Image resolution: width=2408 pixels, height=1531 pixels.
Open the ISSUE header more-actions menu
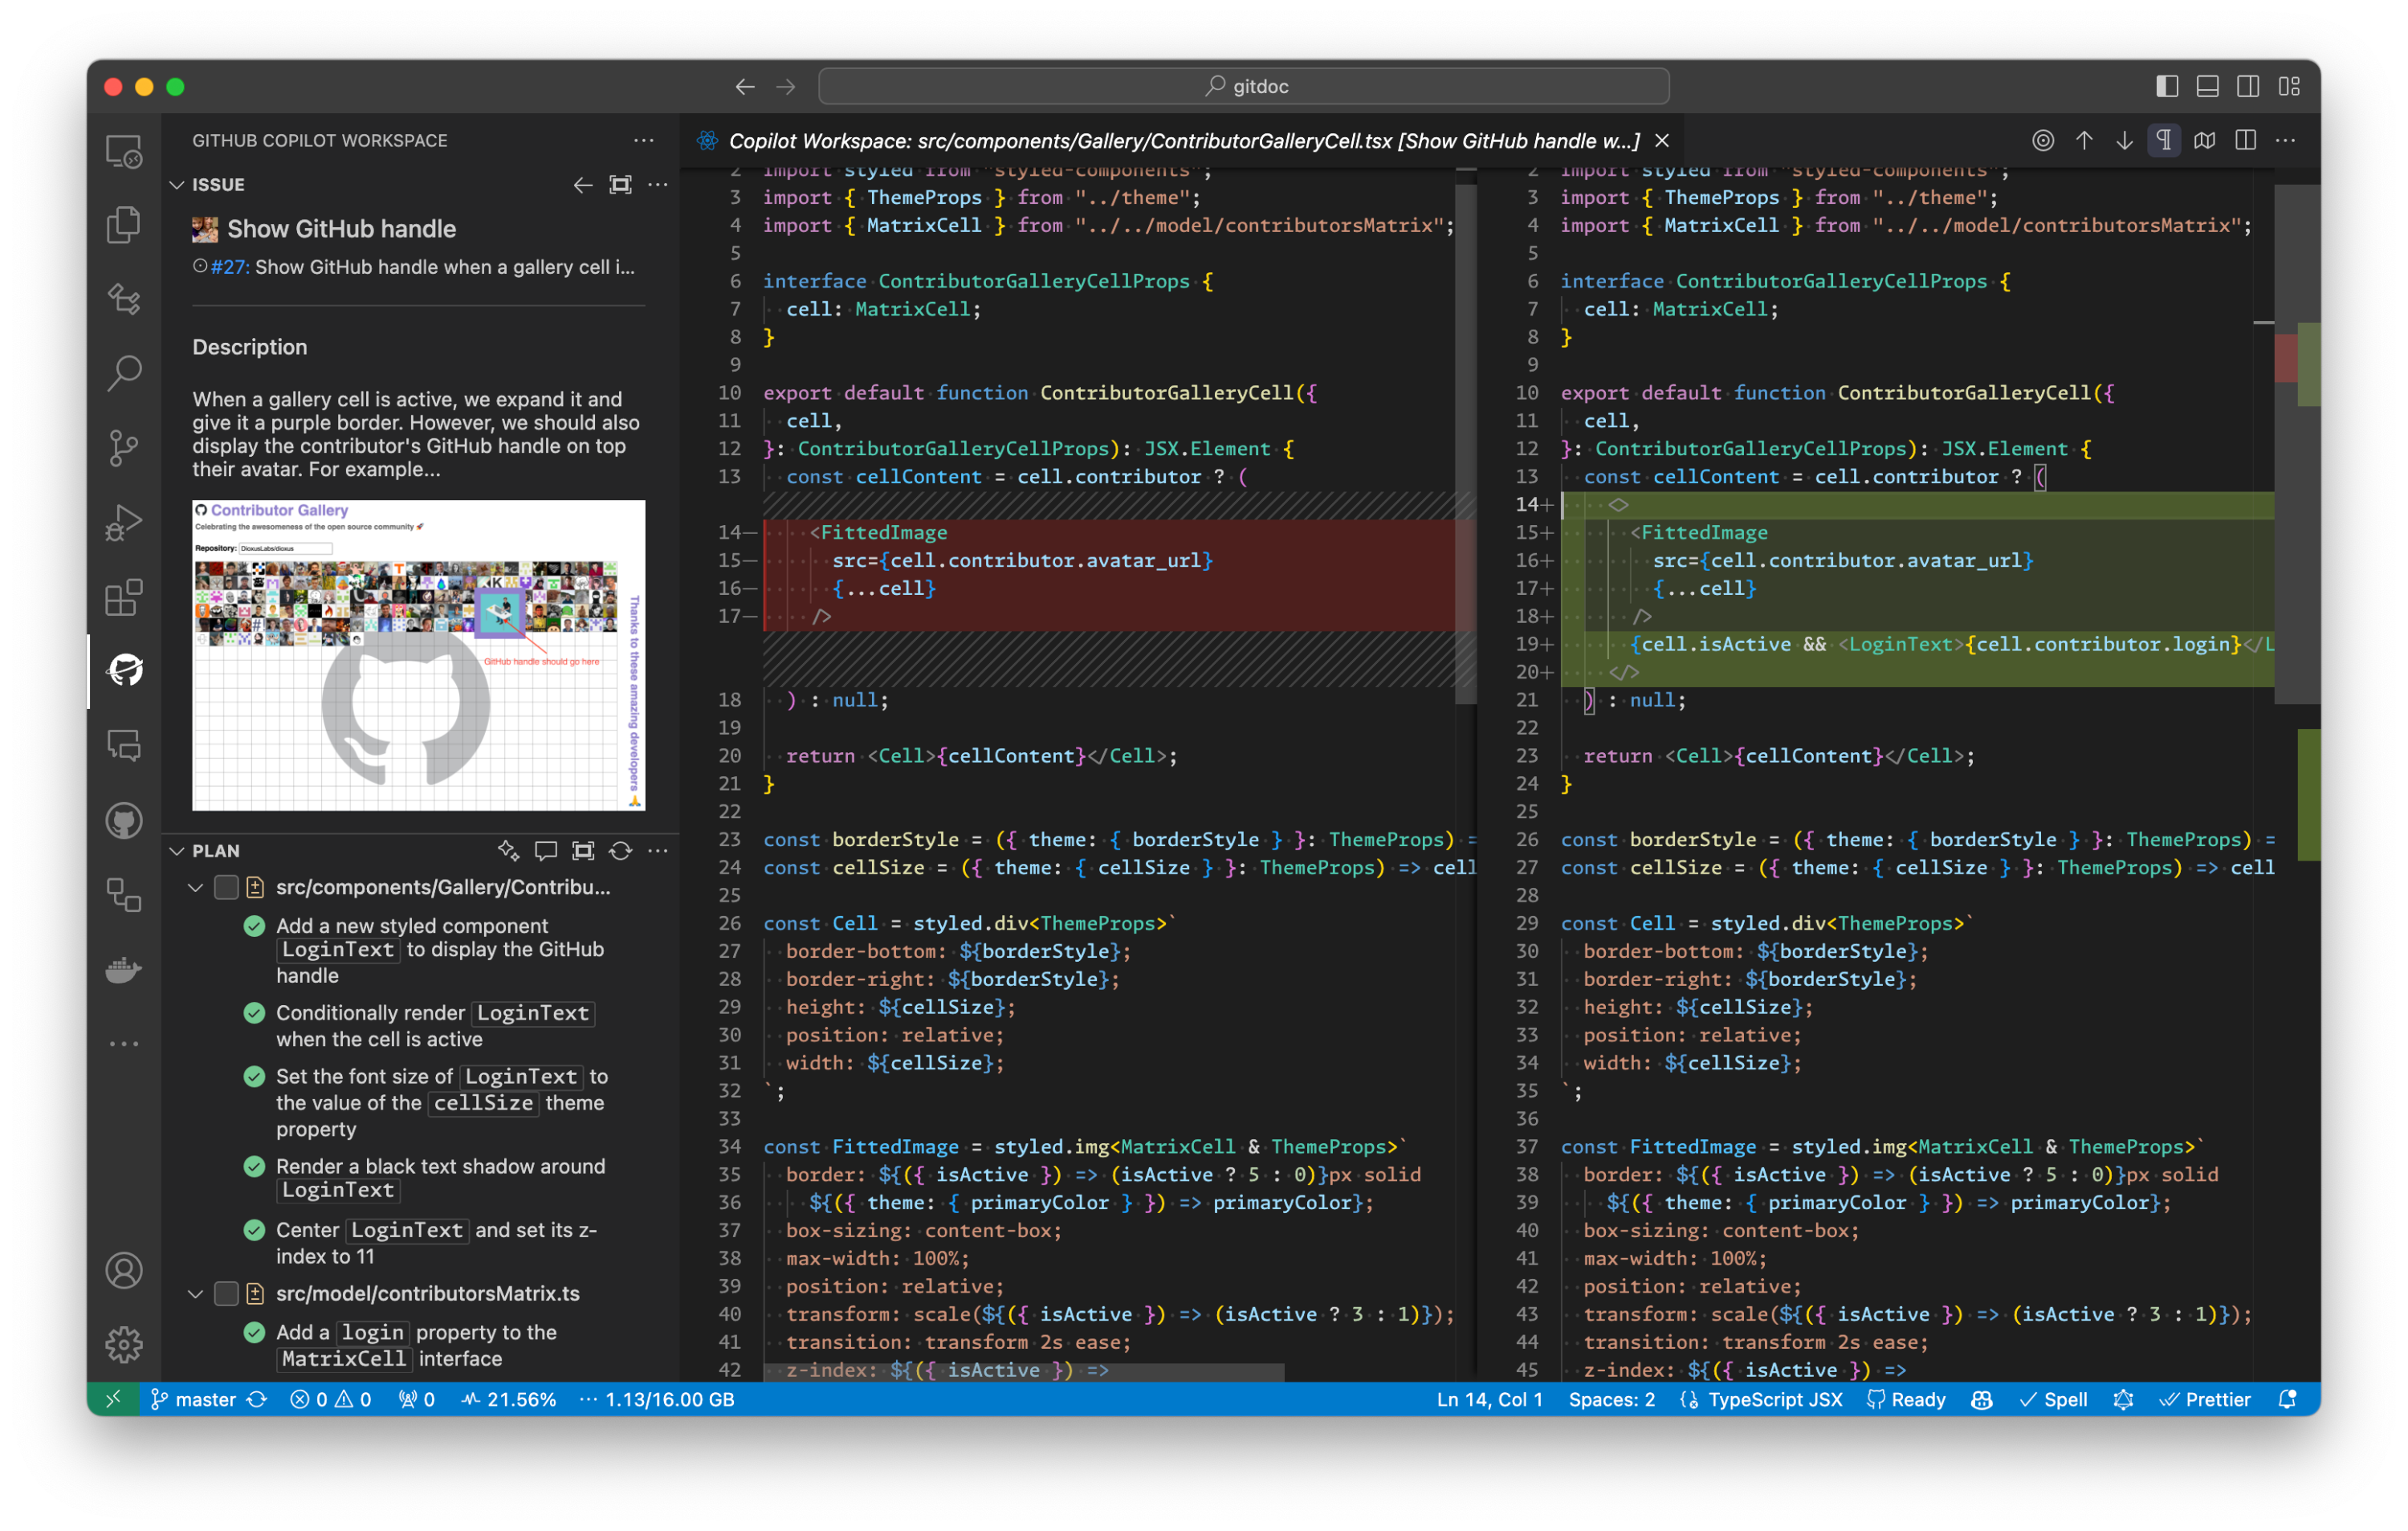click(x=658, y=184)
